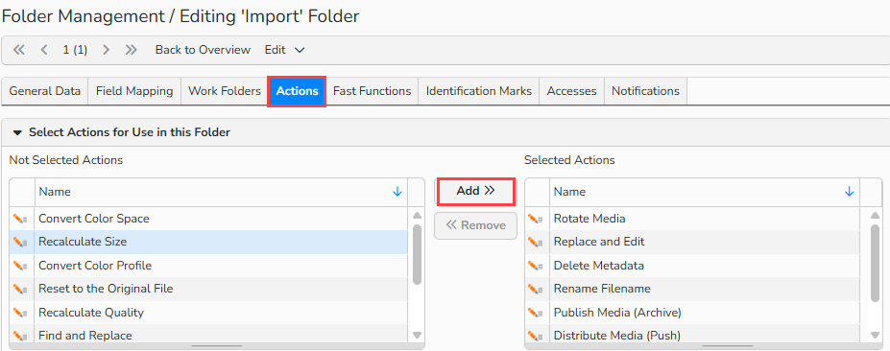Click edit icon beside Recalculate Quality
The height and width of the screenshot is (351, 890).
20,313
